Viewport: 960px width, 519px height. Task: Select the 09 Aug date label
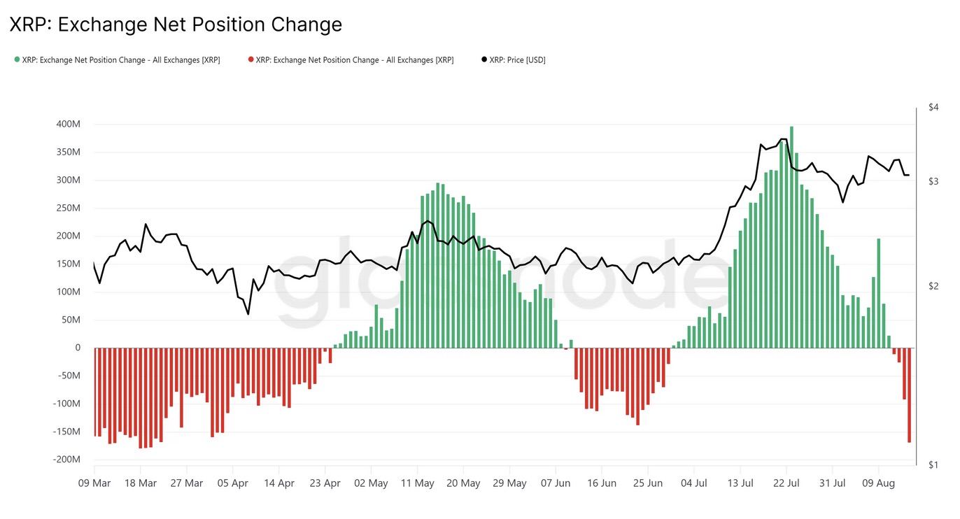click(878, 483)
